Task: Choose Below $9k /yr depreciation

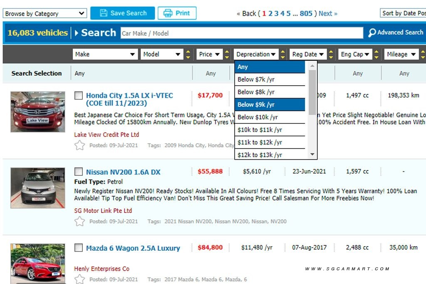Action: point(270,104)
